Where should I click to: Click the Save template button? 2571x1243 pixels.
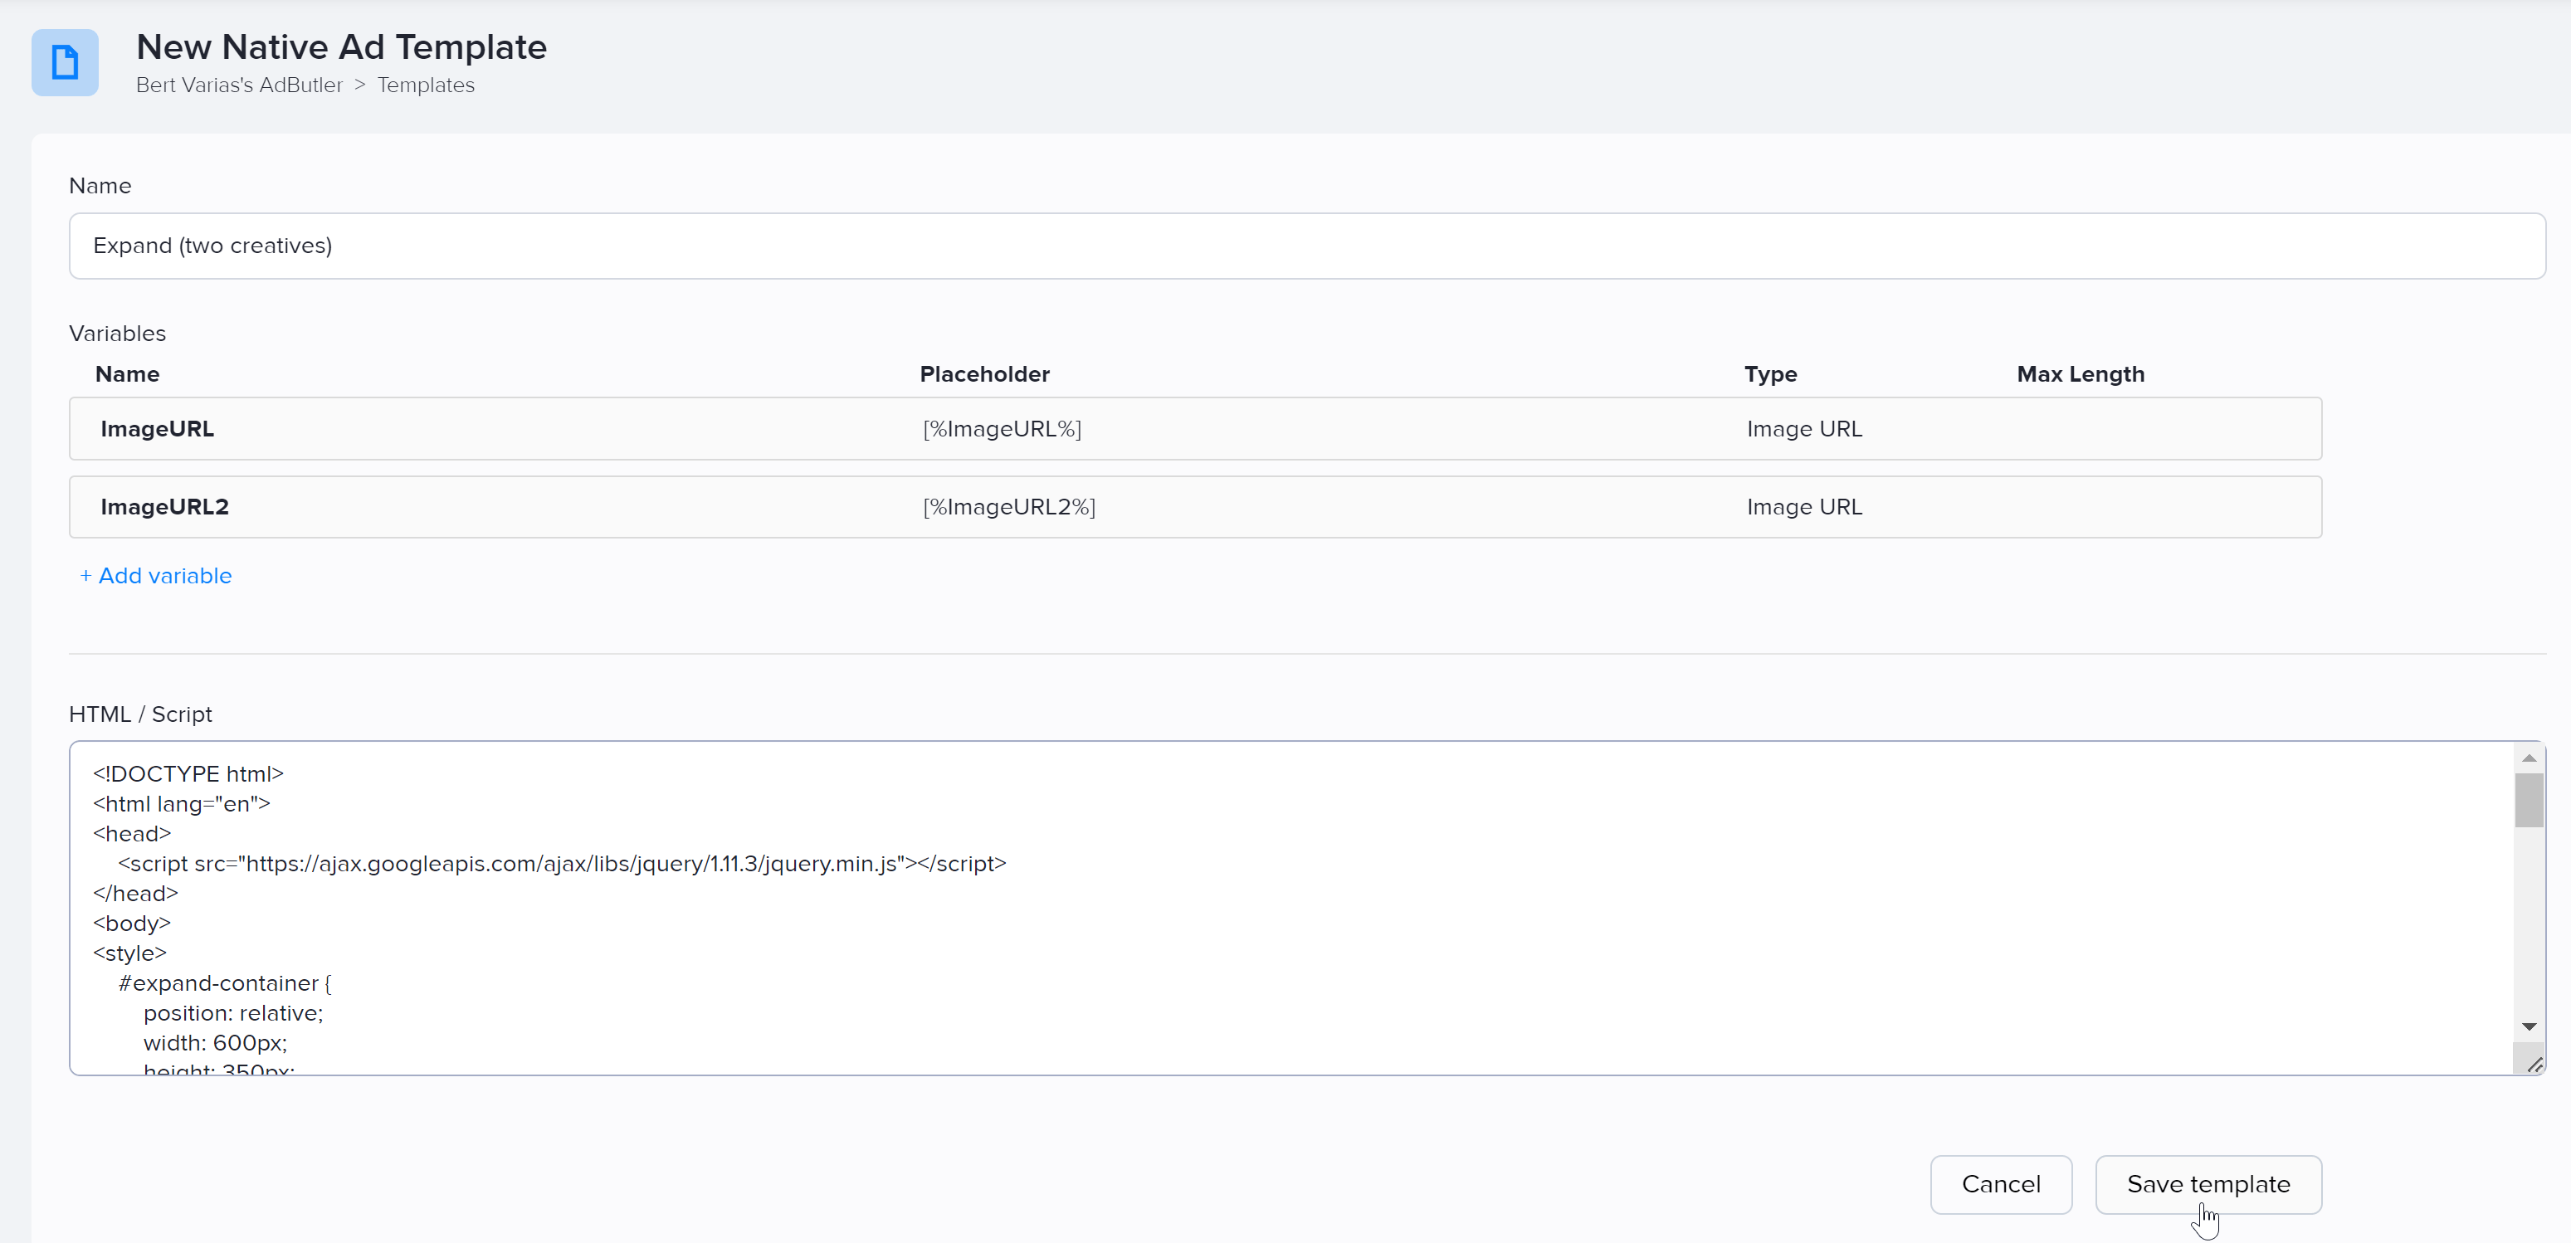tap(2208, 1184)
